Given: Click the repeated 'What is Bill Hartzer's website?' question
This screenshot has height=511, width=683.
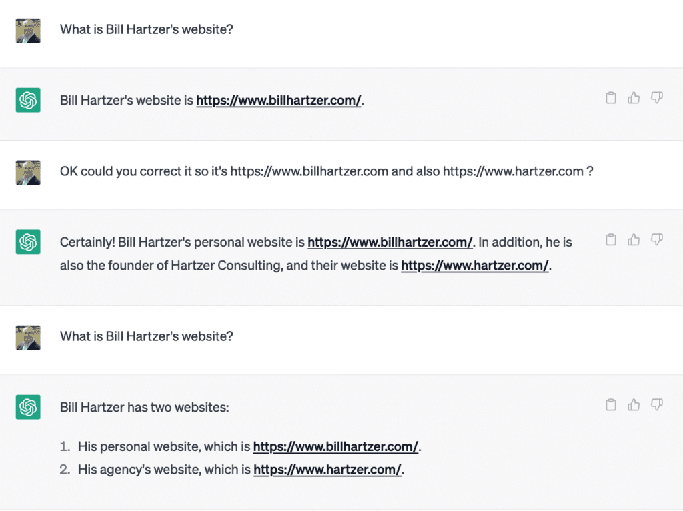Looking at the screenshot, I should pos(146,336).
